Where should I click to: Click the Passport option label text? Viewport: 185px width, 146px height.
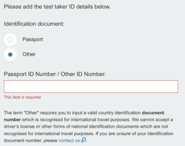(x=33, y=40)
